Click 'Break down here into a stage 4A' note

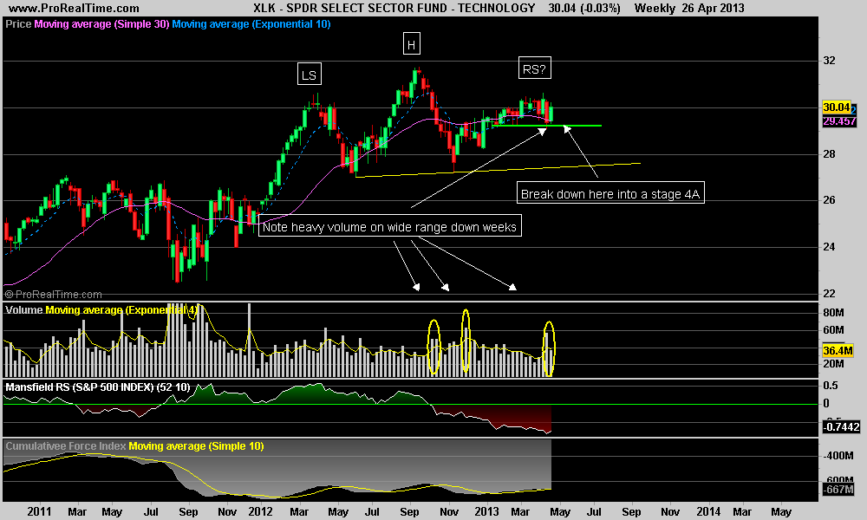(610, 193)
